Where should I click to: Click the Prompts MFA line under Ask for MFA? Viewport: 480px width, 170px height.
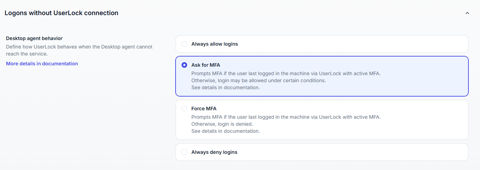pos(286,73)
